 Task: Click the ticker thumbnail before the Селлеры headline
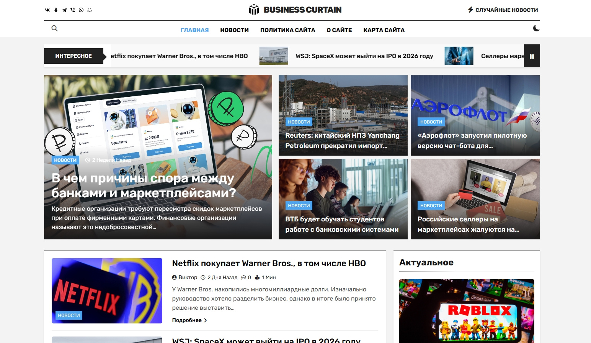click(459, 56)
